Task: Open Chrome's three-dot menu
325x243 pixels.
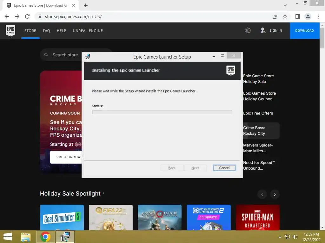Action: (318, 16)
